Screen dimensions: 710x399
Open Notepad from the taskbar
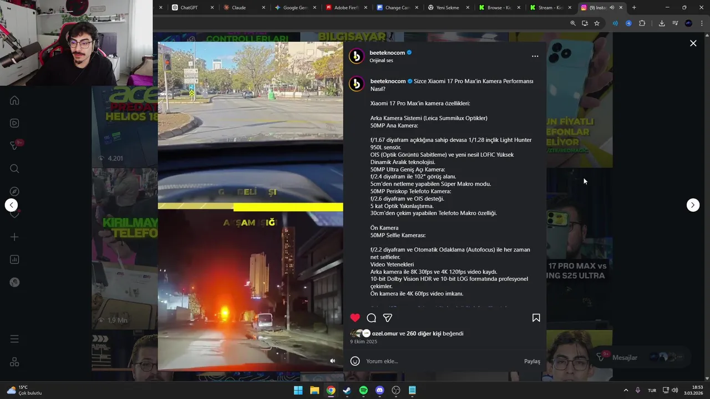tap(412, 390)
